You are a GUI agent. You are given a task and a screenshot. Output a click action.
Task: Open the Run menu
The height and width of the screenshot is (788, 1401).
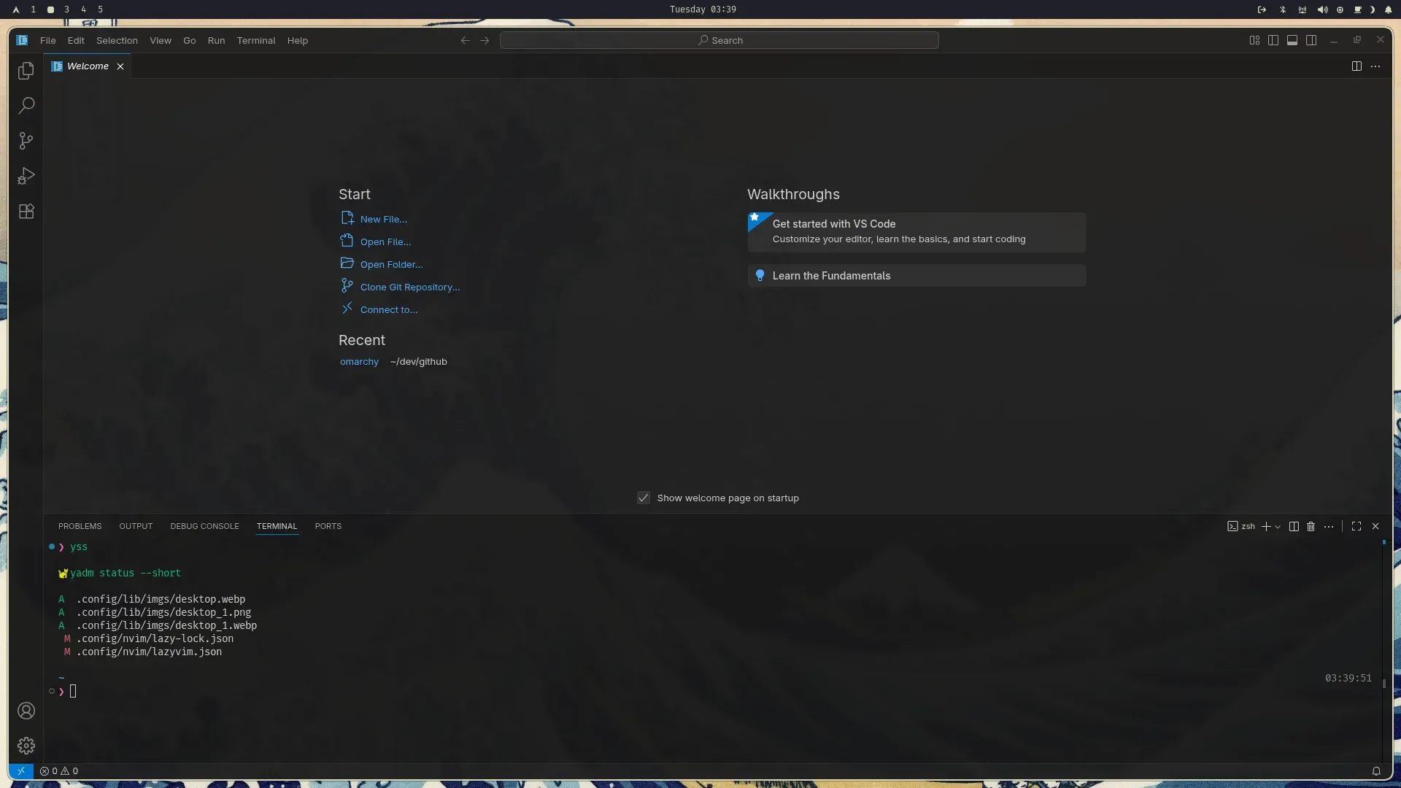[216, 41]
